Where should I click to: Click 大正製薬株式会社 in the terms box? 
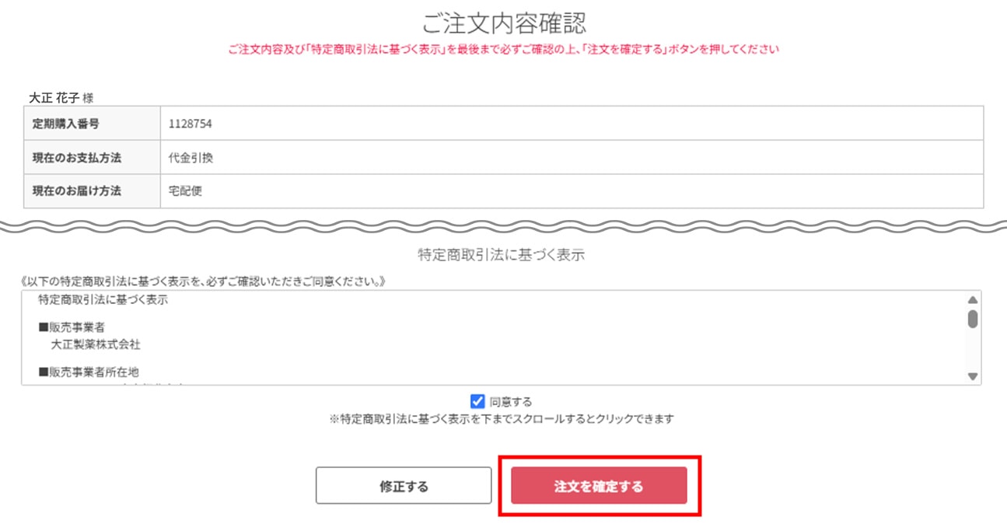pos(96,344)
